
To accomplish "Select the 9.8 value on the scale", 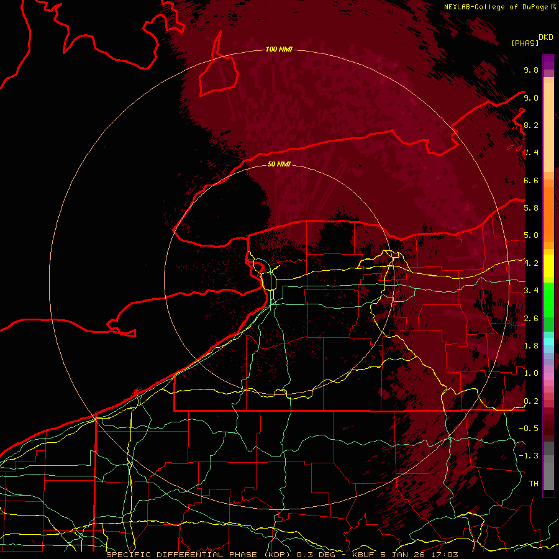I will 531,70.
